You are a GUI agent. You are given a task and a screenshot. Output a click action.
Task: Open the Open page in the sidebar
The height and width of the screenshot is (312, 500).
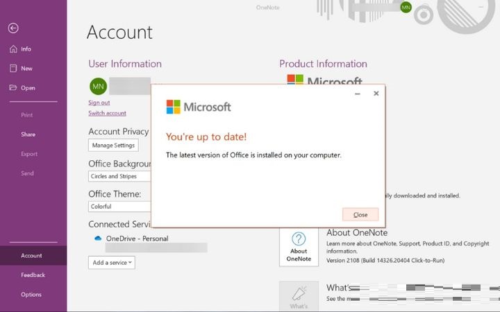click(x=28, y=88)
